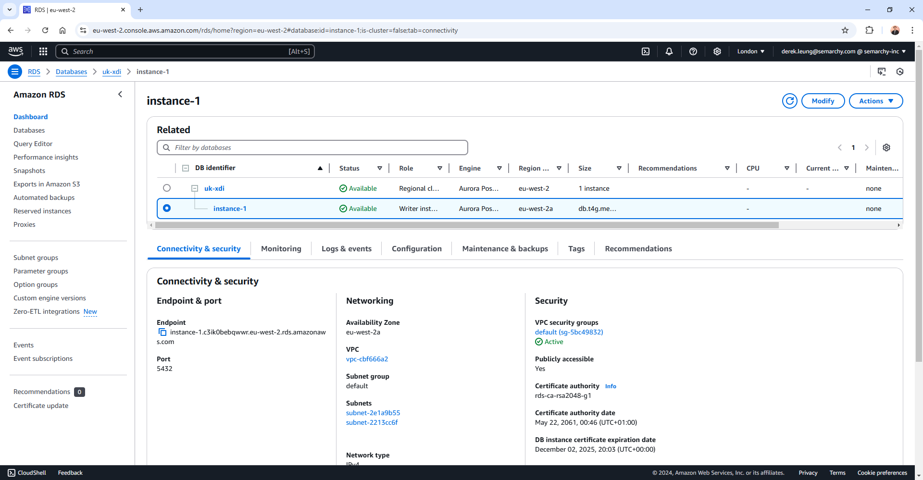Open subnet-2213cc6f link
Screen dimensions: 923x480
click(372, 422)
